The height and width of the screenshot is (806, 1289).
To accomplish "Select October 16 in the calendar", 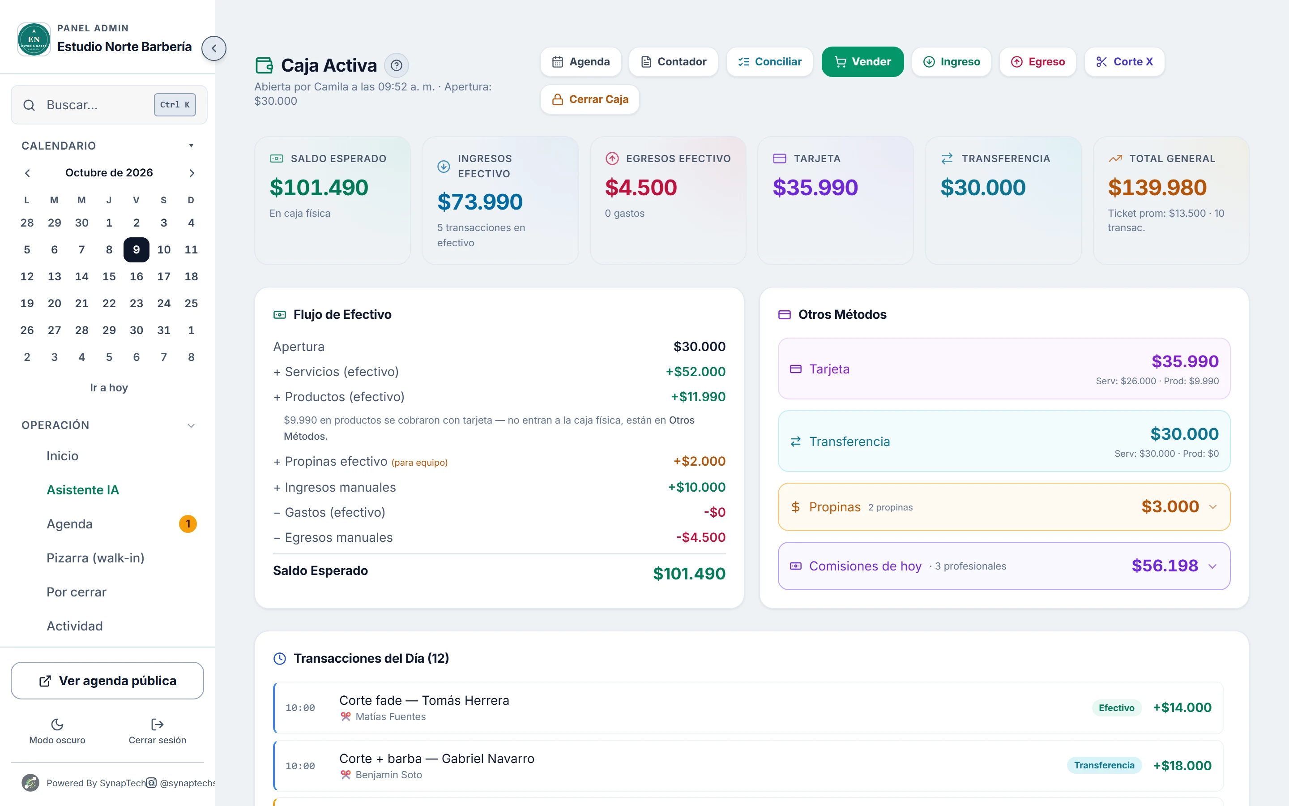I will (137, 277).
